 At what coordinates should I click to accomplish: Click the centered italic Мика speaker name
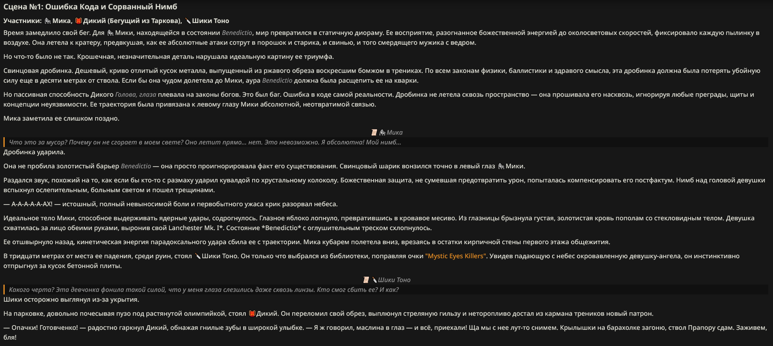click(395, 133)
